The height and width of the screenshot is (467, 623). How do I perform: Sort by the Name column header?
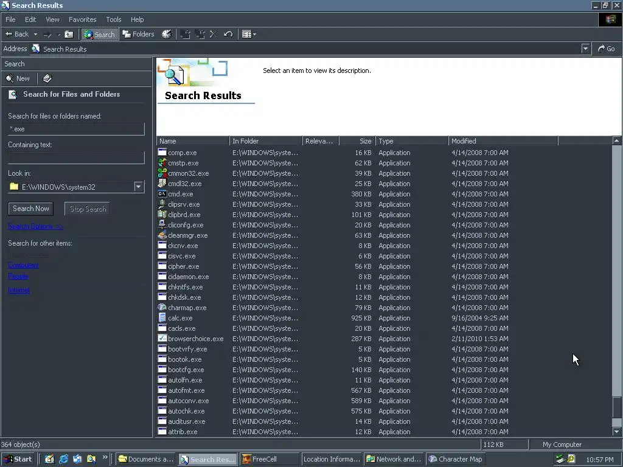[193, 141]
